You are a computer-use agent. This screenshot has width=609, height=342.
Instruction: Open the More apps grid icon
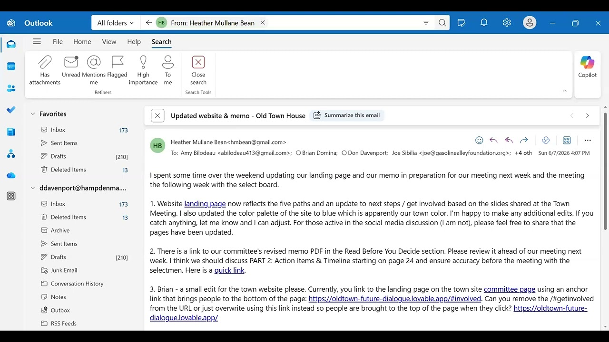pos(11,196)
